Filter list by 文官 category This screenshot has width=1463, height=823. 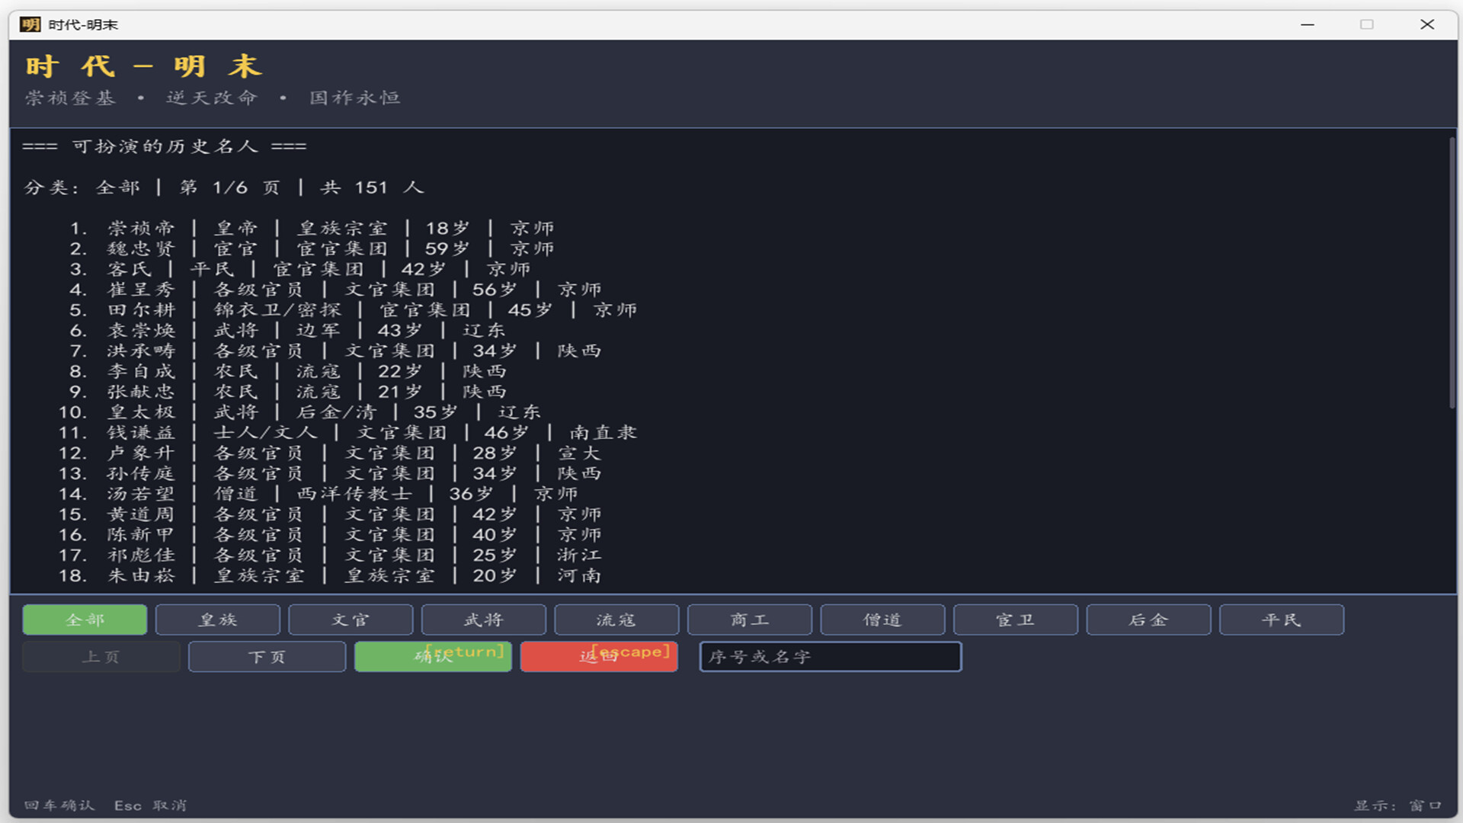tap(351, 620)
